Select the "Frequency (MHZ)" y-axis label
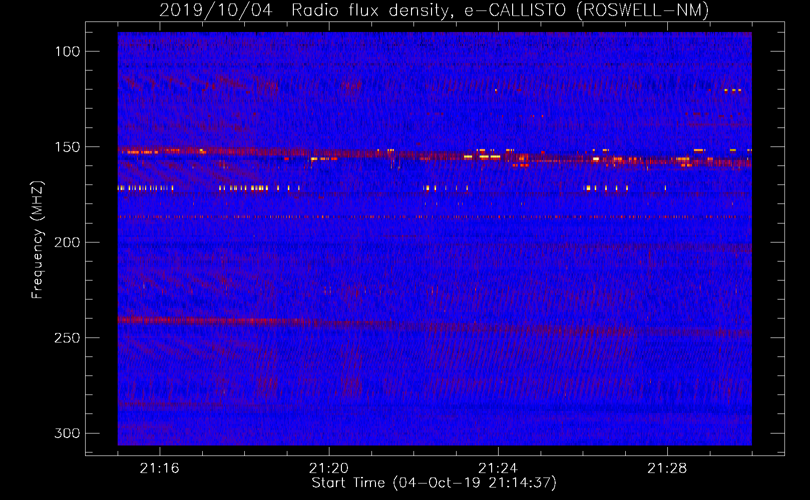This screenshot has height=500, width=810. pyautogui.click(x=38, y=239)
